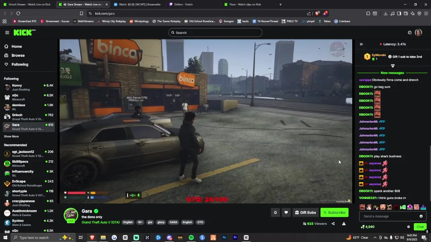Switch to Flexx clips on Kick tab

click(246, 4)
